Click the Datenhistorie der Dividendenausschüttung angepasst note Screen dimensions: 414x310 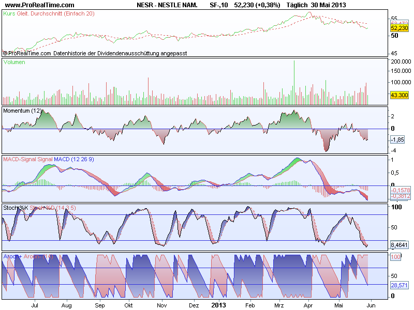pyautogui.click(x=120, y=53)
